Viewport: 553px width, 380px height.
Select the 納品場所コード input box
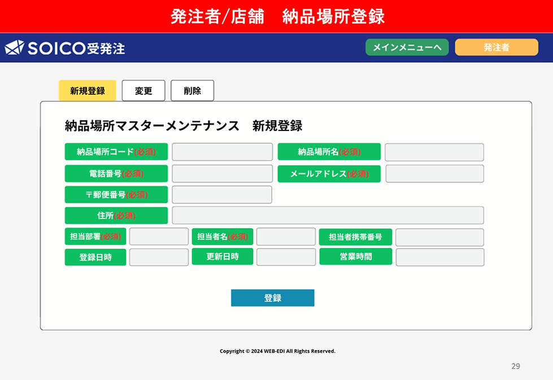[x=222, y=151]
